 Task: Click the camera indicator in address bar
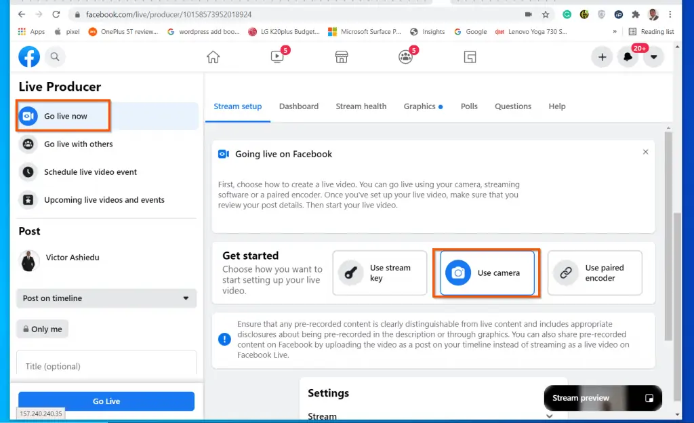point(529,15)
